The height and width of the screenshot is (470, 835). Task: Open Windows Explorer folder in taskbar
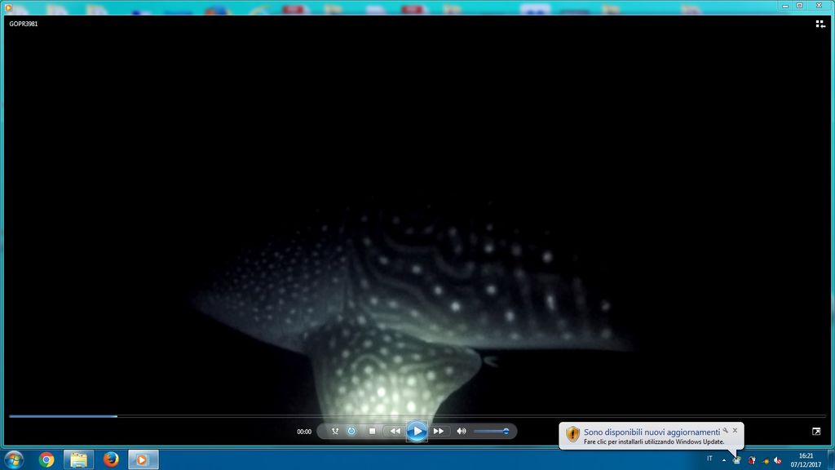click(x=78, y=459)
